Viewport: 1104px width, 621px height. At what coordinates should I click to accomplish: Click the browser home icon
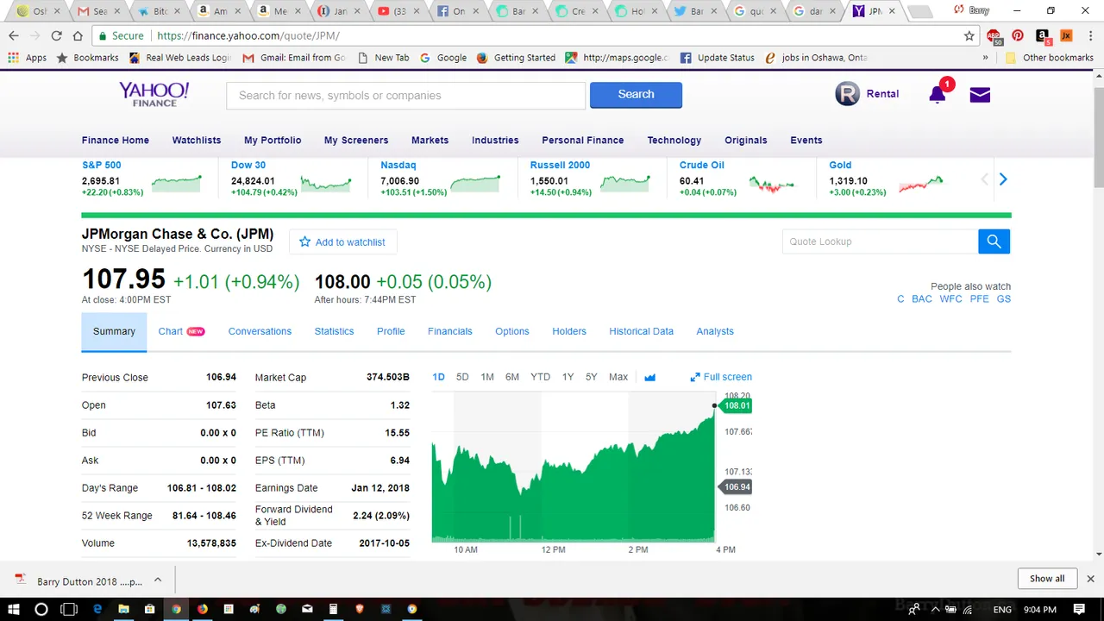pos(78,36)
